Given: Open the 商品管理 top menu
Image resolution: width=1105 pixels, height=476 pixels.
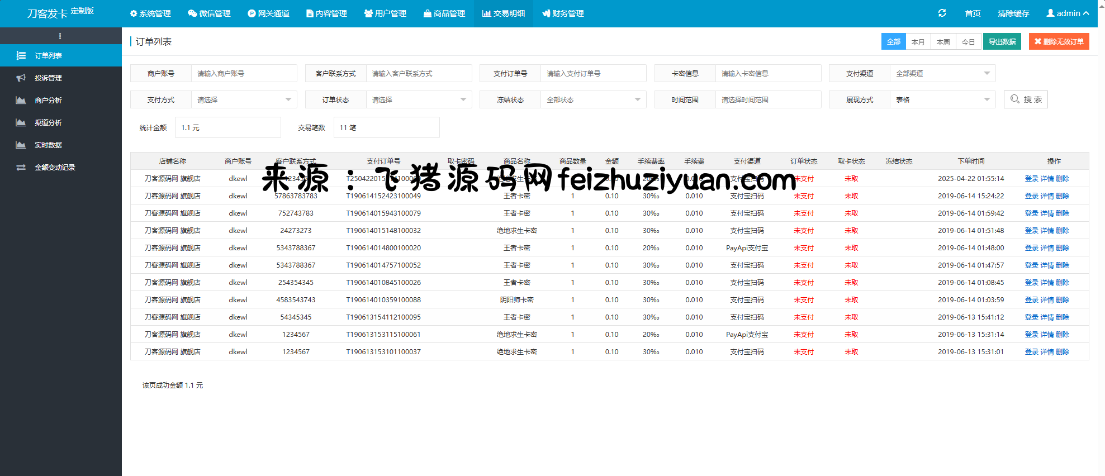Looking at the screenshot, I should click(x=444, y=13).
